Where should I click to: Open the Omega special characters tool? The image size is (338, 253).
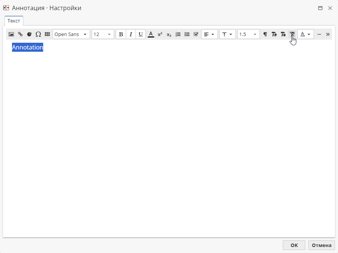pyautogui.click(x=38, y=34)
